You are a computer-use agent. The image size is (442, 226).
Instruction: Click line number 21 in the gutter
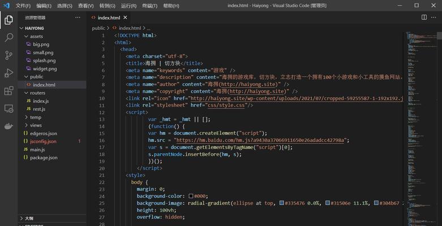coord(101,175)
